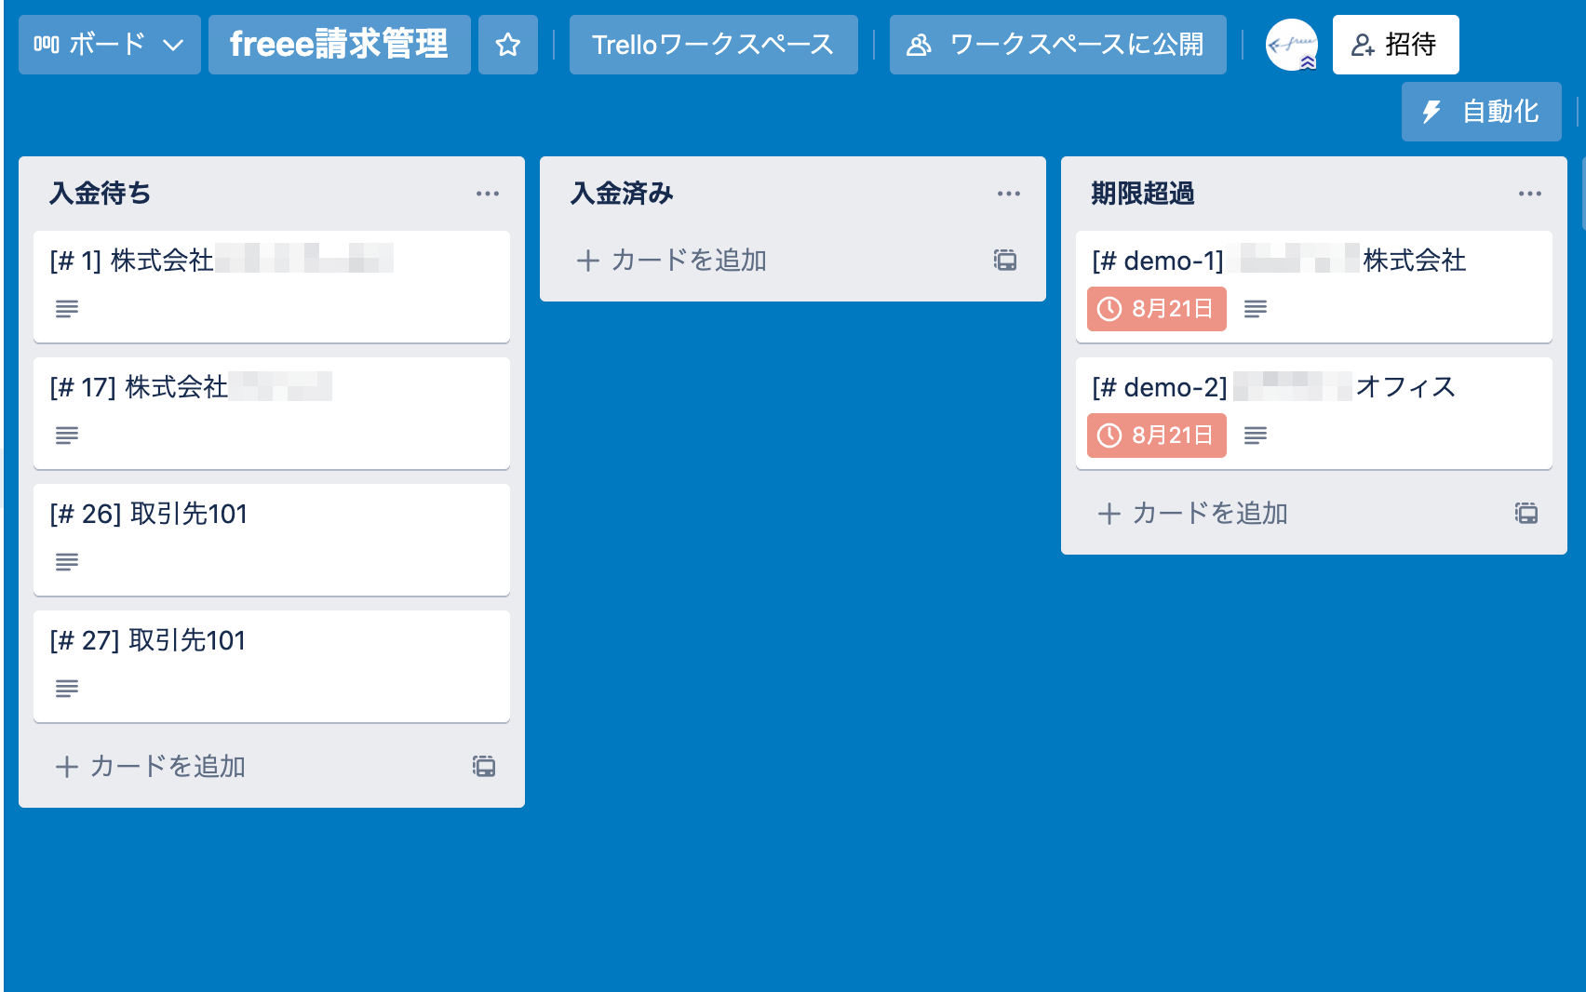
Task: Open card [# demo-1] 株式会社
Action: tap(1314, 287)
